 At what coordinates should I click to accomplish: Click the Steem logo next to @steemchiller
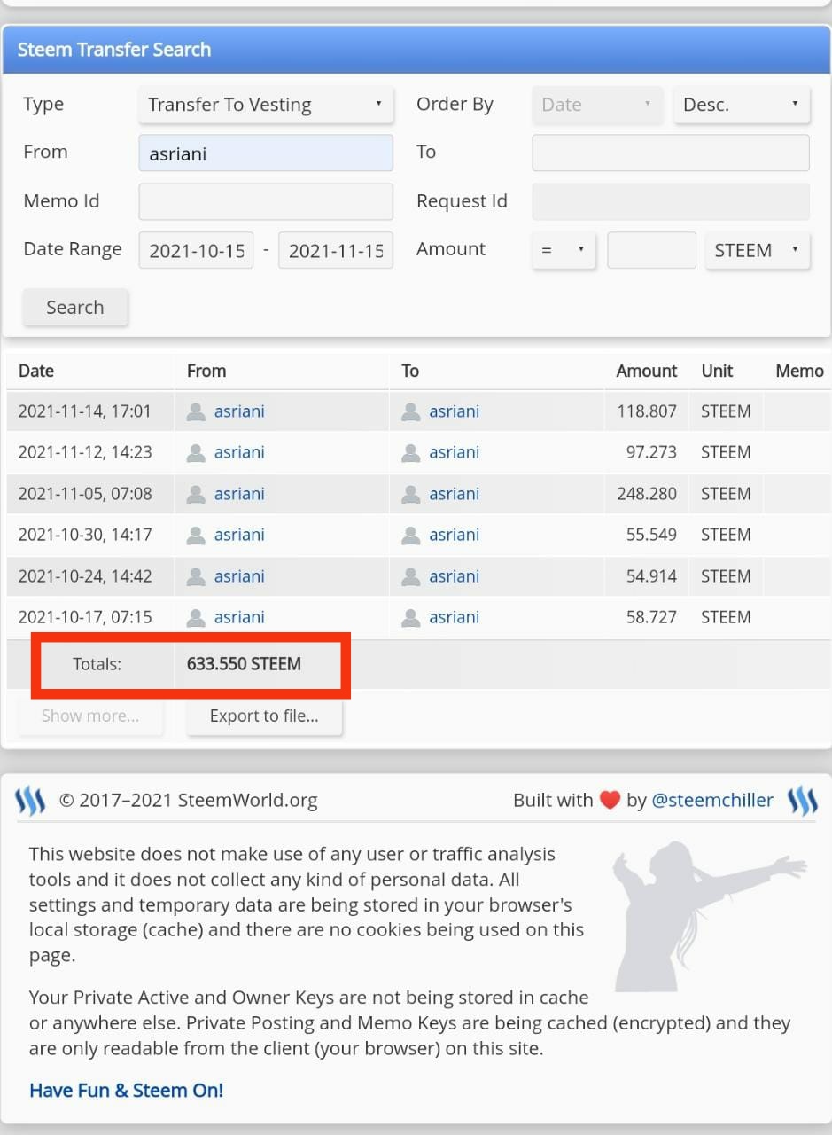[x=803, y=801]
